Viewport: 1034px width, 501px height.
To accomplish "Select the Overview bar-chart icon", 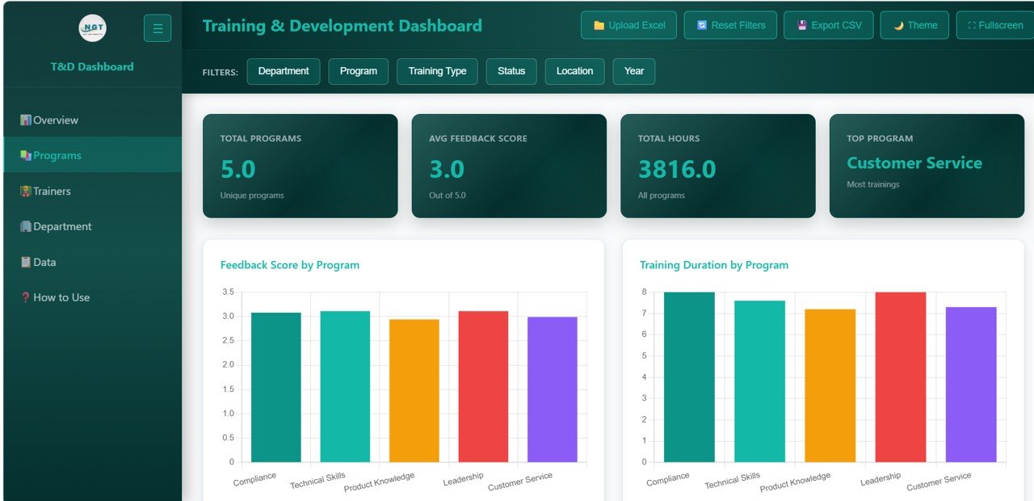I will click(26, 119).
